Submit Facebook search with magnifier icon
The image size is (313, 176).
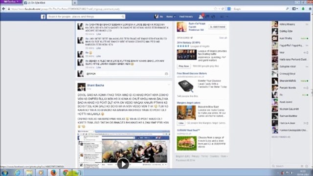(x=123, y=17)
